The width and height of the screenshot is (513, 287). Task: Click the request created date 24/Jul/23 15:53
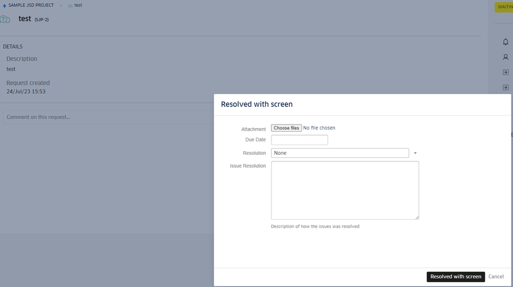(26, 92)
